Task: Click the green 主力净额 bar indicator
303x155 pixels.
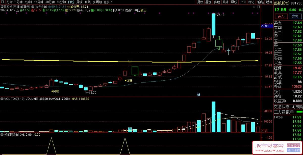Action: pos(299,112)
